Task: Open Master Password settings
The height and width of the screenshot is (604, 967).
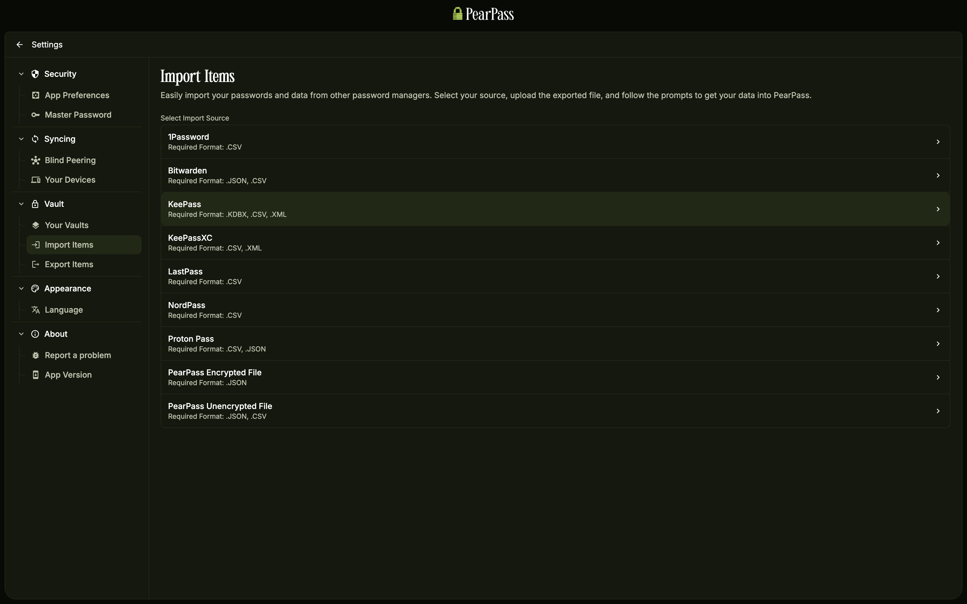Action: click(84, 115)
